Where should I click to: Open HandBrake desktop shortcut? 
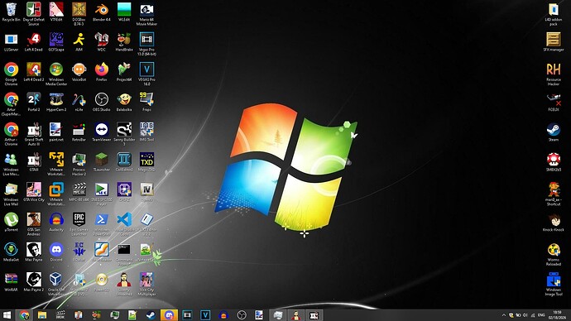(124, 42)
